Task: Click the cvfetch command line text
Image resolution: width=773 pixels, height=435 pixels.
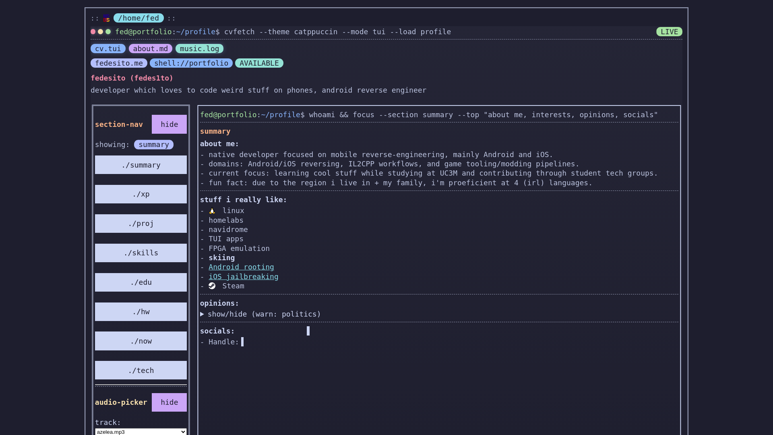Action: click(337, 32)
